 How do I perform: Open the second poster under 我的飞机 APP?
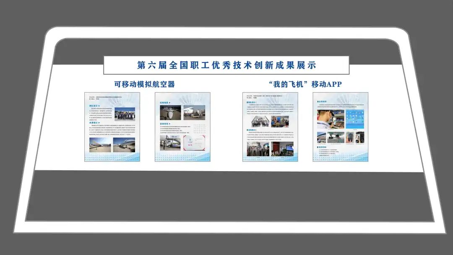tap(340, 127)
